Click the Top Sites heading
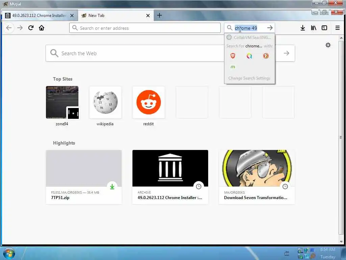Image resolution: width=346 pixels, height=260 pixels. (x=63, y=79)
